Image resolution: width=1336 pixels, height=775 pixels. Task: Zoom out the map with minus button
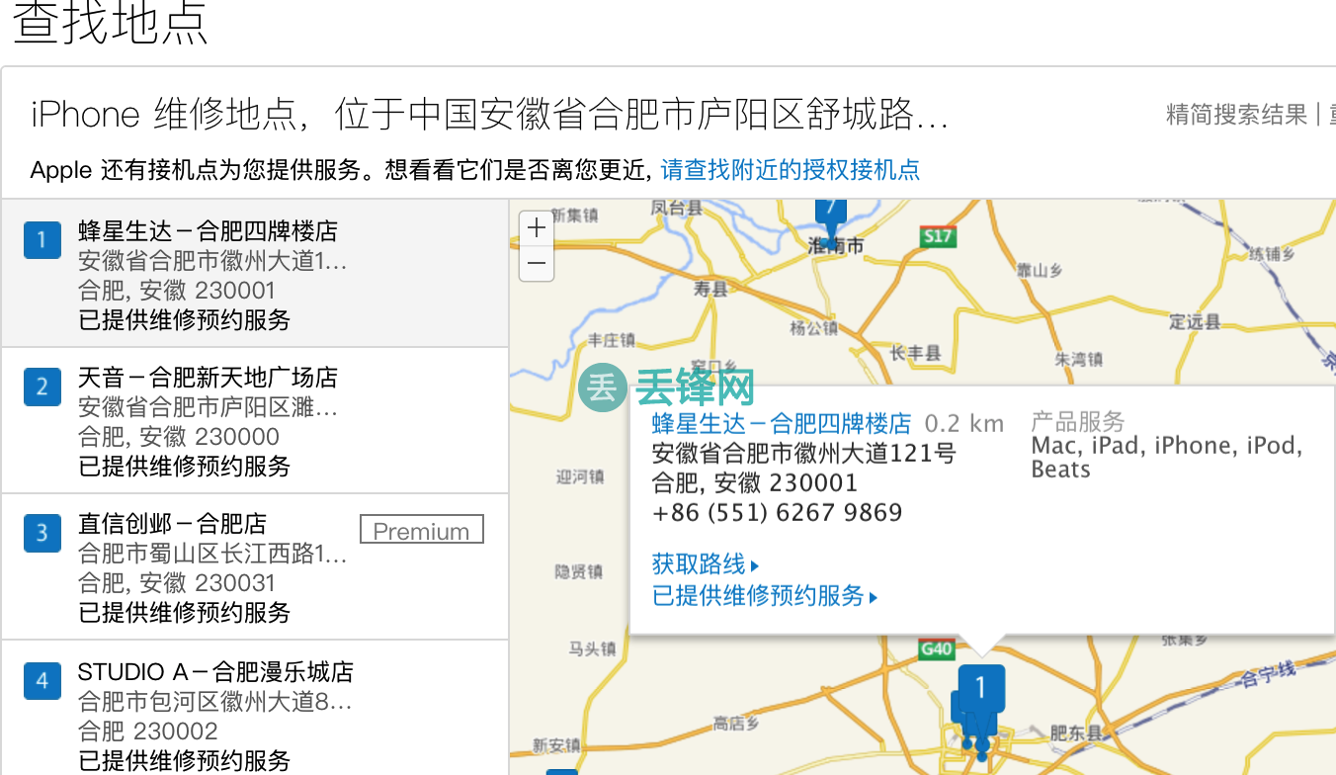point(537,263)
